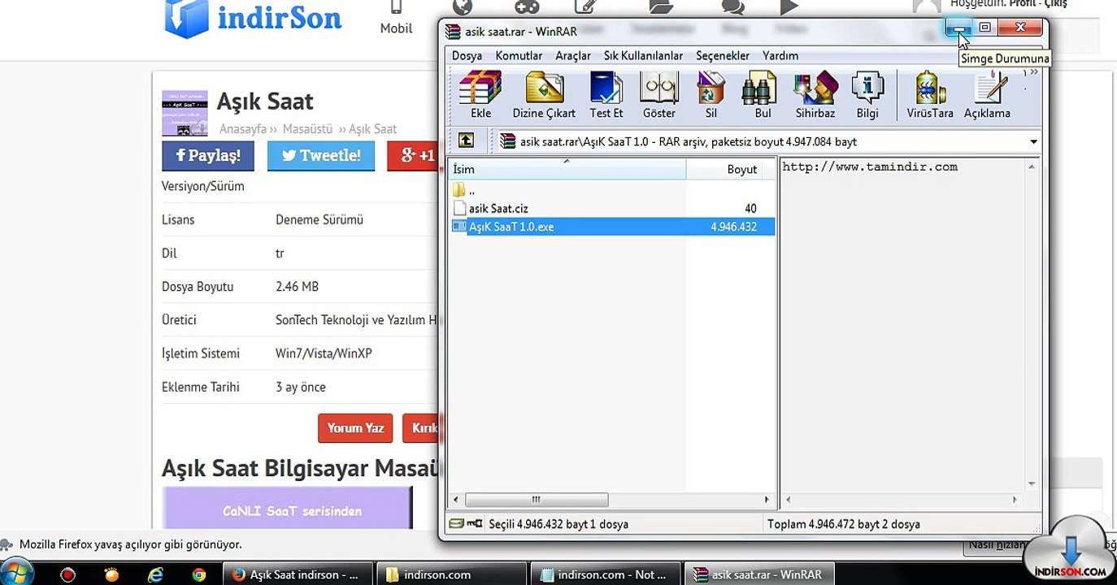Open the Dosya menu

467,55
